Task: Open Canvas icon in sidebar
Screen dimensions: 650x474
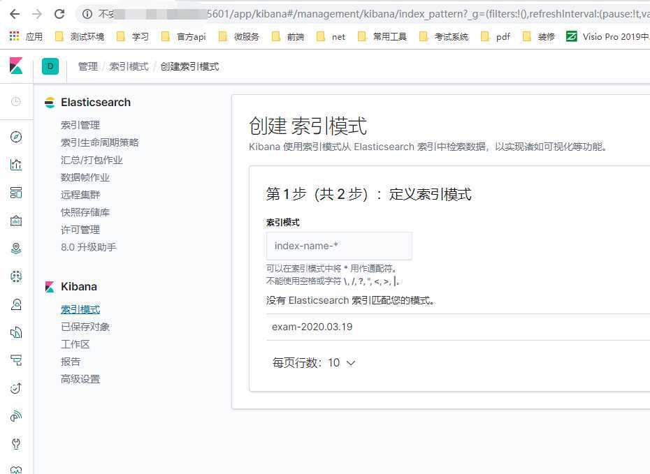Action: (x=16, y=221)
